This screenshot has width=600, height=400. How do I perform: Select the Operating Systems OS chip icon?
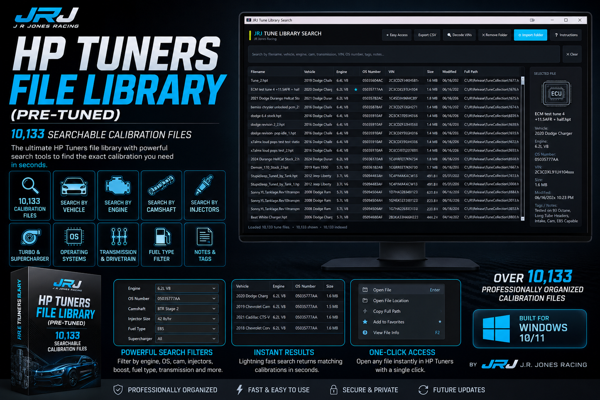click(x=74, y=237)
